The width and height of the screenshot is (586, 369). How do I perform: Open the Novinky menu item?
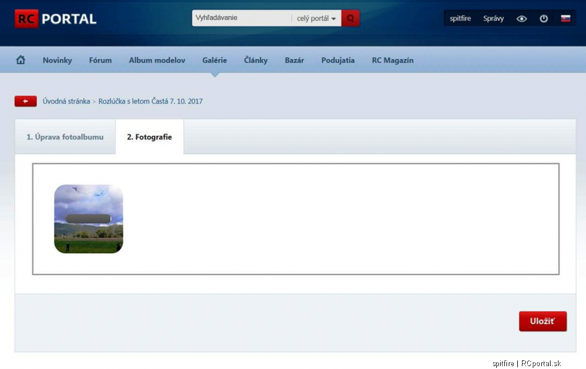(57, 60)
